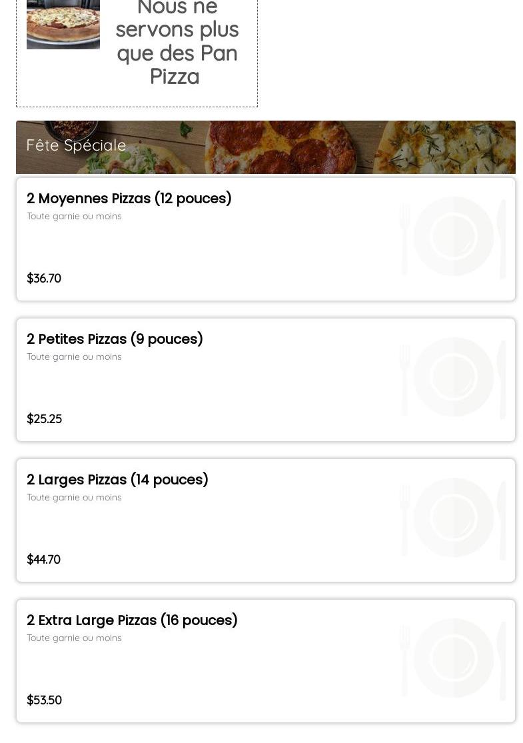Tap the $53.50 price label
523x743 pixels.
point(44,700)
